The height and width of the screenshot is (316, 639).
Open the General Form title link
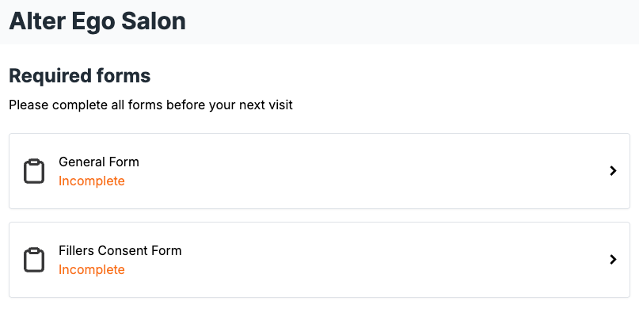pyautogui.click(x=99, y=162)
